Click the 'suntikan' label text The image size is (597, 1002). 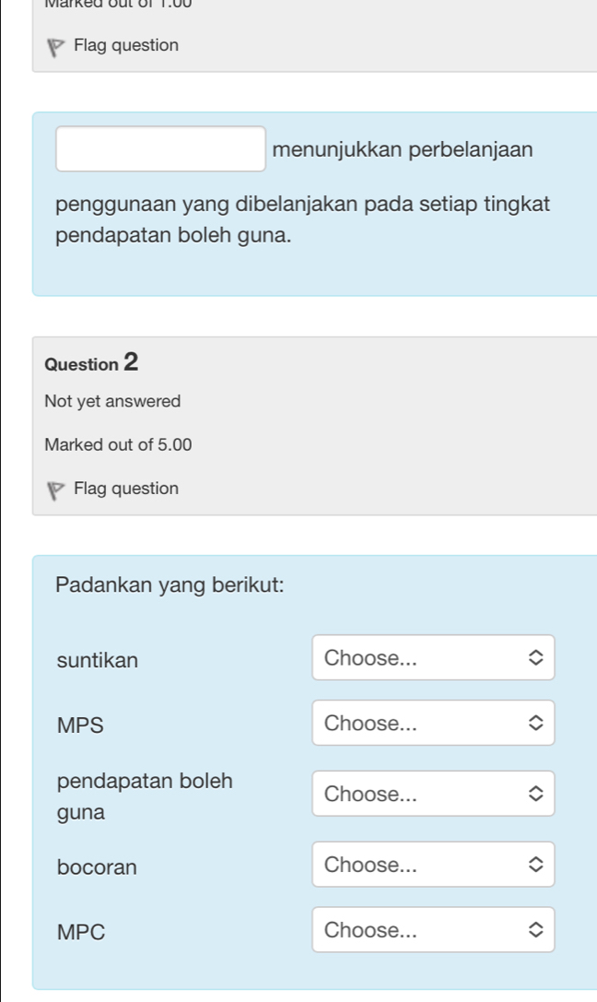coord(97,659)
